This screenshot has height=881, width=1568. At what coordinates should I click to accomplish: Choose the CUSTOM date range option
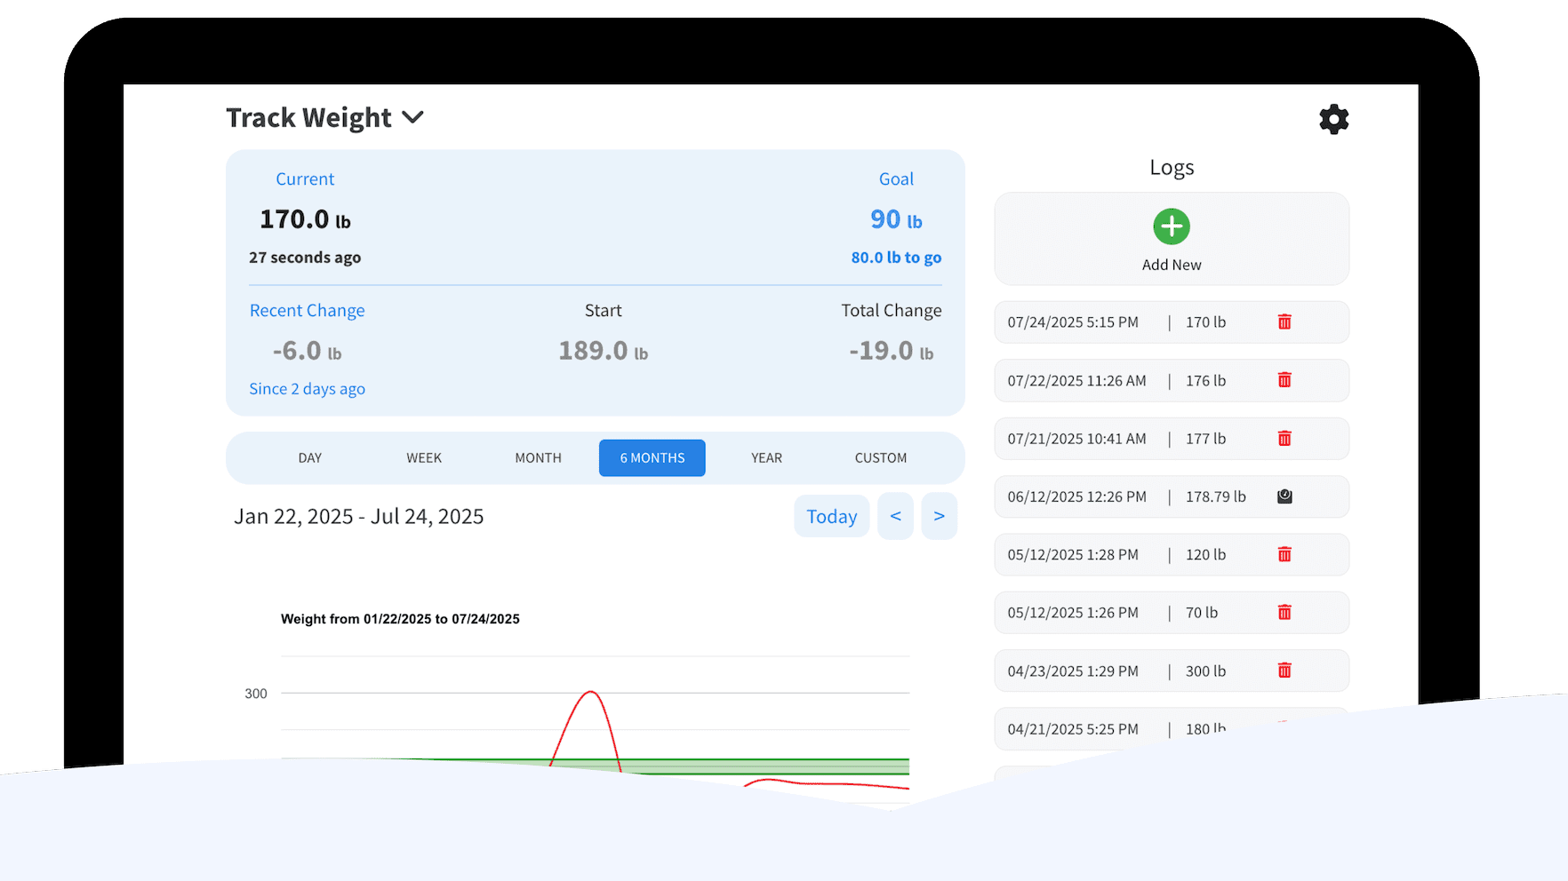tap(880, 458)
